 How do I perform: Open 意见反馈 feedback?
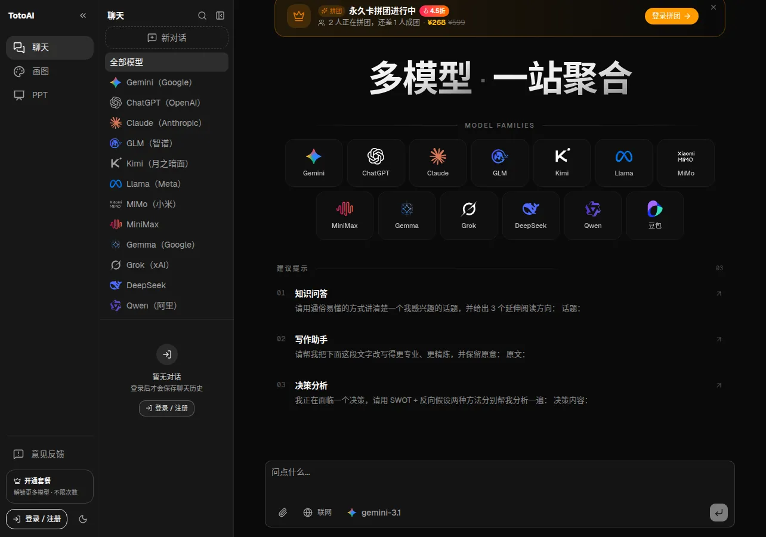50,454
